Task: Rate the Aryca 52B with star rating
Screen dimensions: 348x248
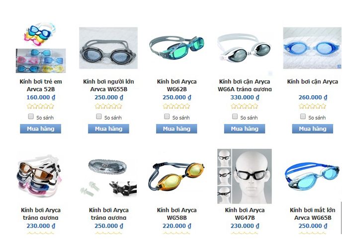Action: pyautogui.click(x=40, y=106)
